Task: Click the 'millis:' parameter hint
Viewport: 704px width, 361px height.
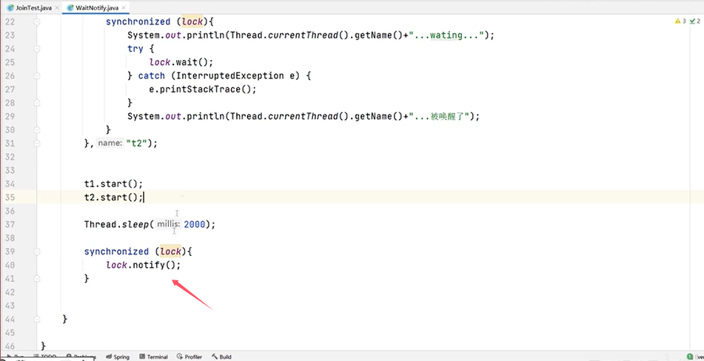Action: 168,224
